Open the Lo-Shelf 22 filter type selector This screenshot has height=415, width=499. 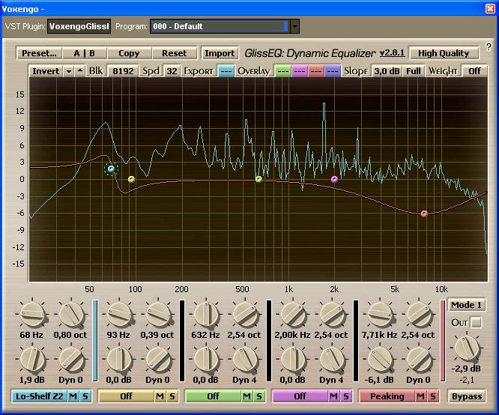pos(39,396)
